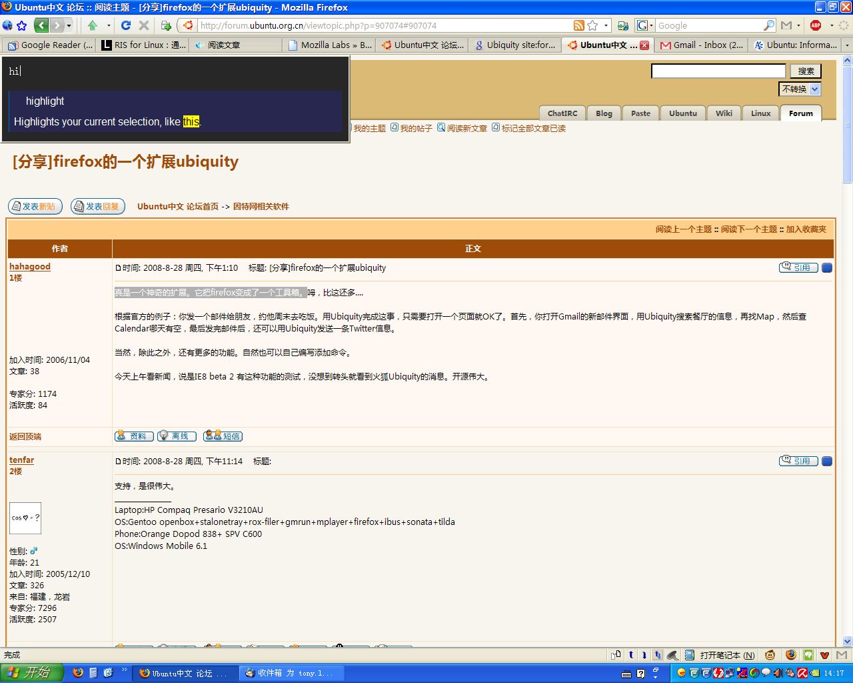Click 打开笔记本 notebook button in status bar

(x=720, y=655)
